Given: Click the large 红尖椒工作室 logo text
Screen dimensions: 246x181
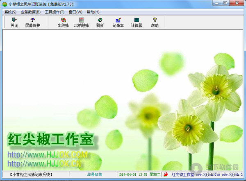Looking at the screenshot, I should 50,139.
